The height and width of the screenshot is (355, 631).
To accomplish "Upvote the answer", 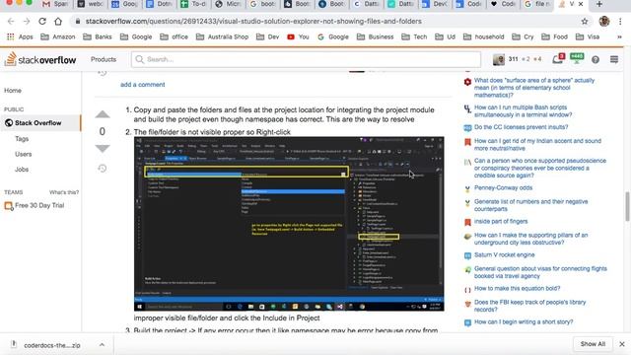I will click(103, 114).
